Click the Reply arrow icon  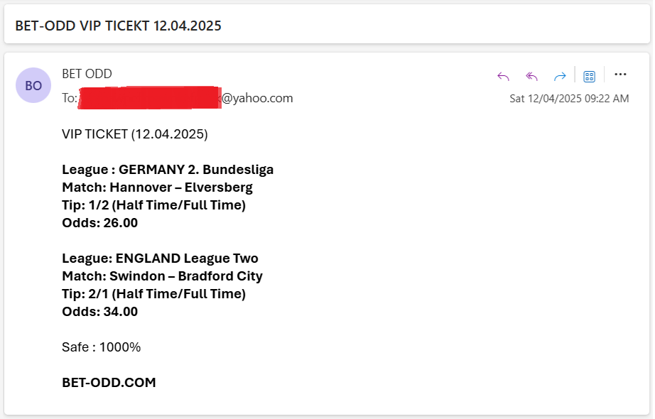click(504, 77)
